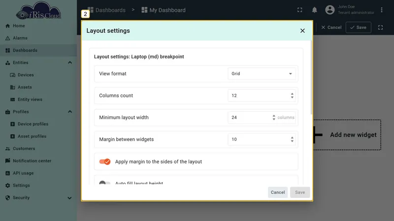Viewport: 394px width, 221px height.
Task: Click the dialog vertical scrollbar
Action: click(x=312, y=78)
